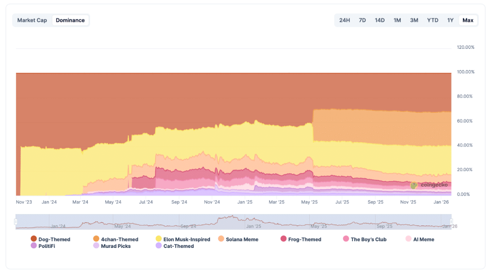Click the Frog-Themed legend dot
This screenshot has width=489, height=272.
[284, 239]
